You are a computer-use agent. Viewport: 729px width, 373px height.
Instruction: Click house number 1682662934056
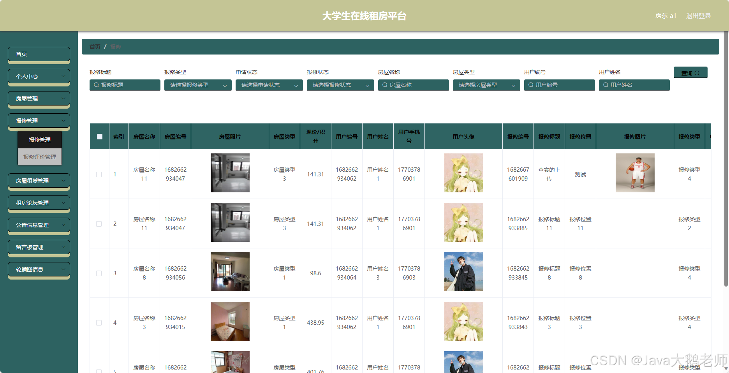click(175, 273)
